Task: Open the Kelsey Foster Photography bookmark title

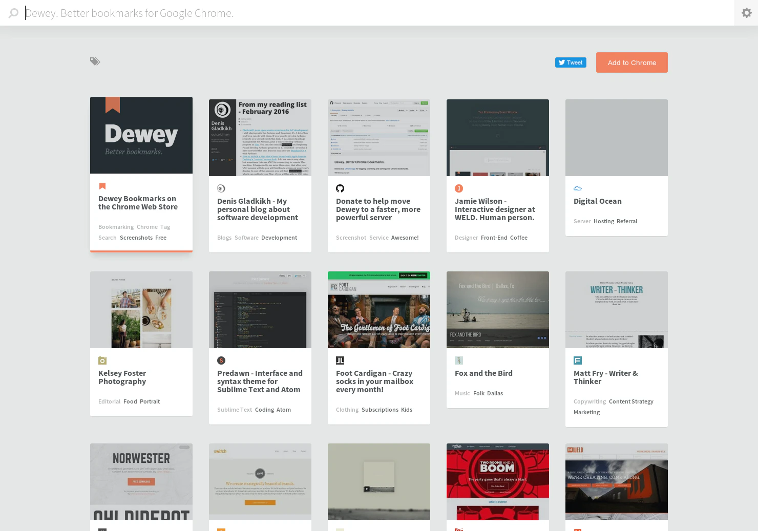Action: [122, 377]
